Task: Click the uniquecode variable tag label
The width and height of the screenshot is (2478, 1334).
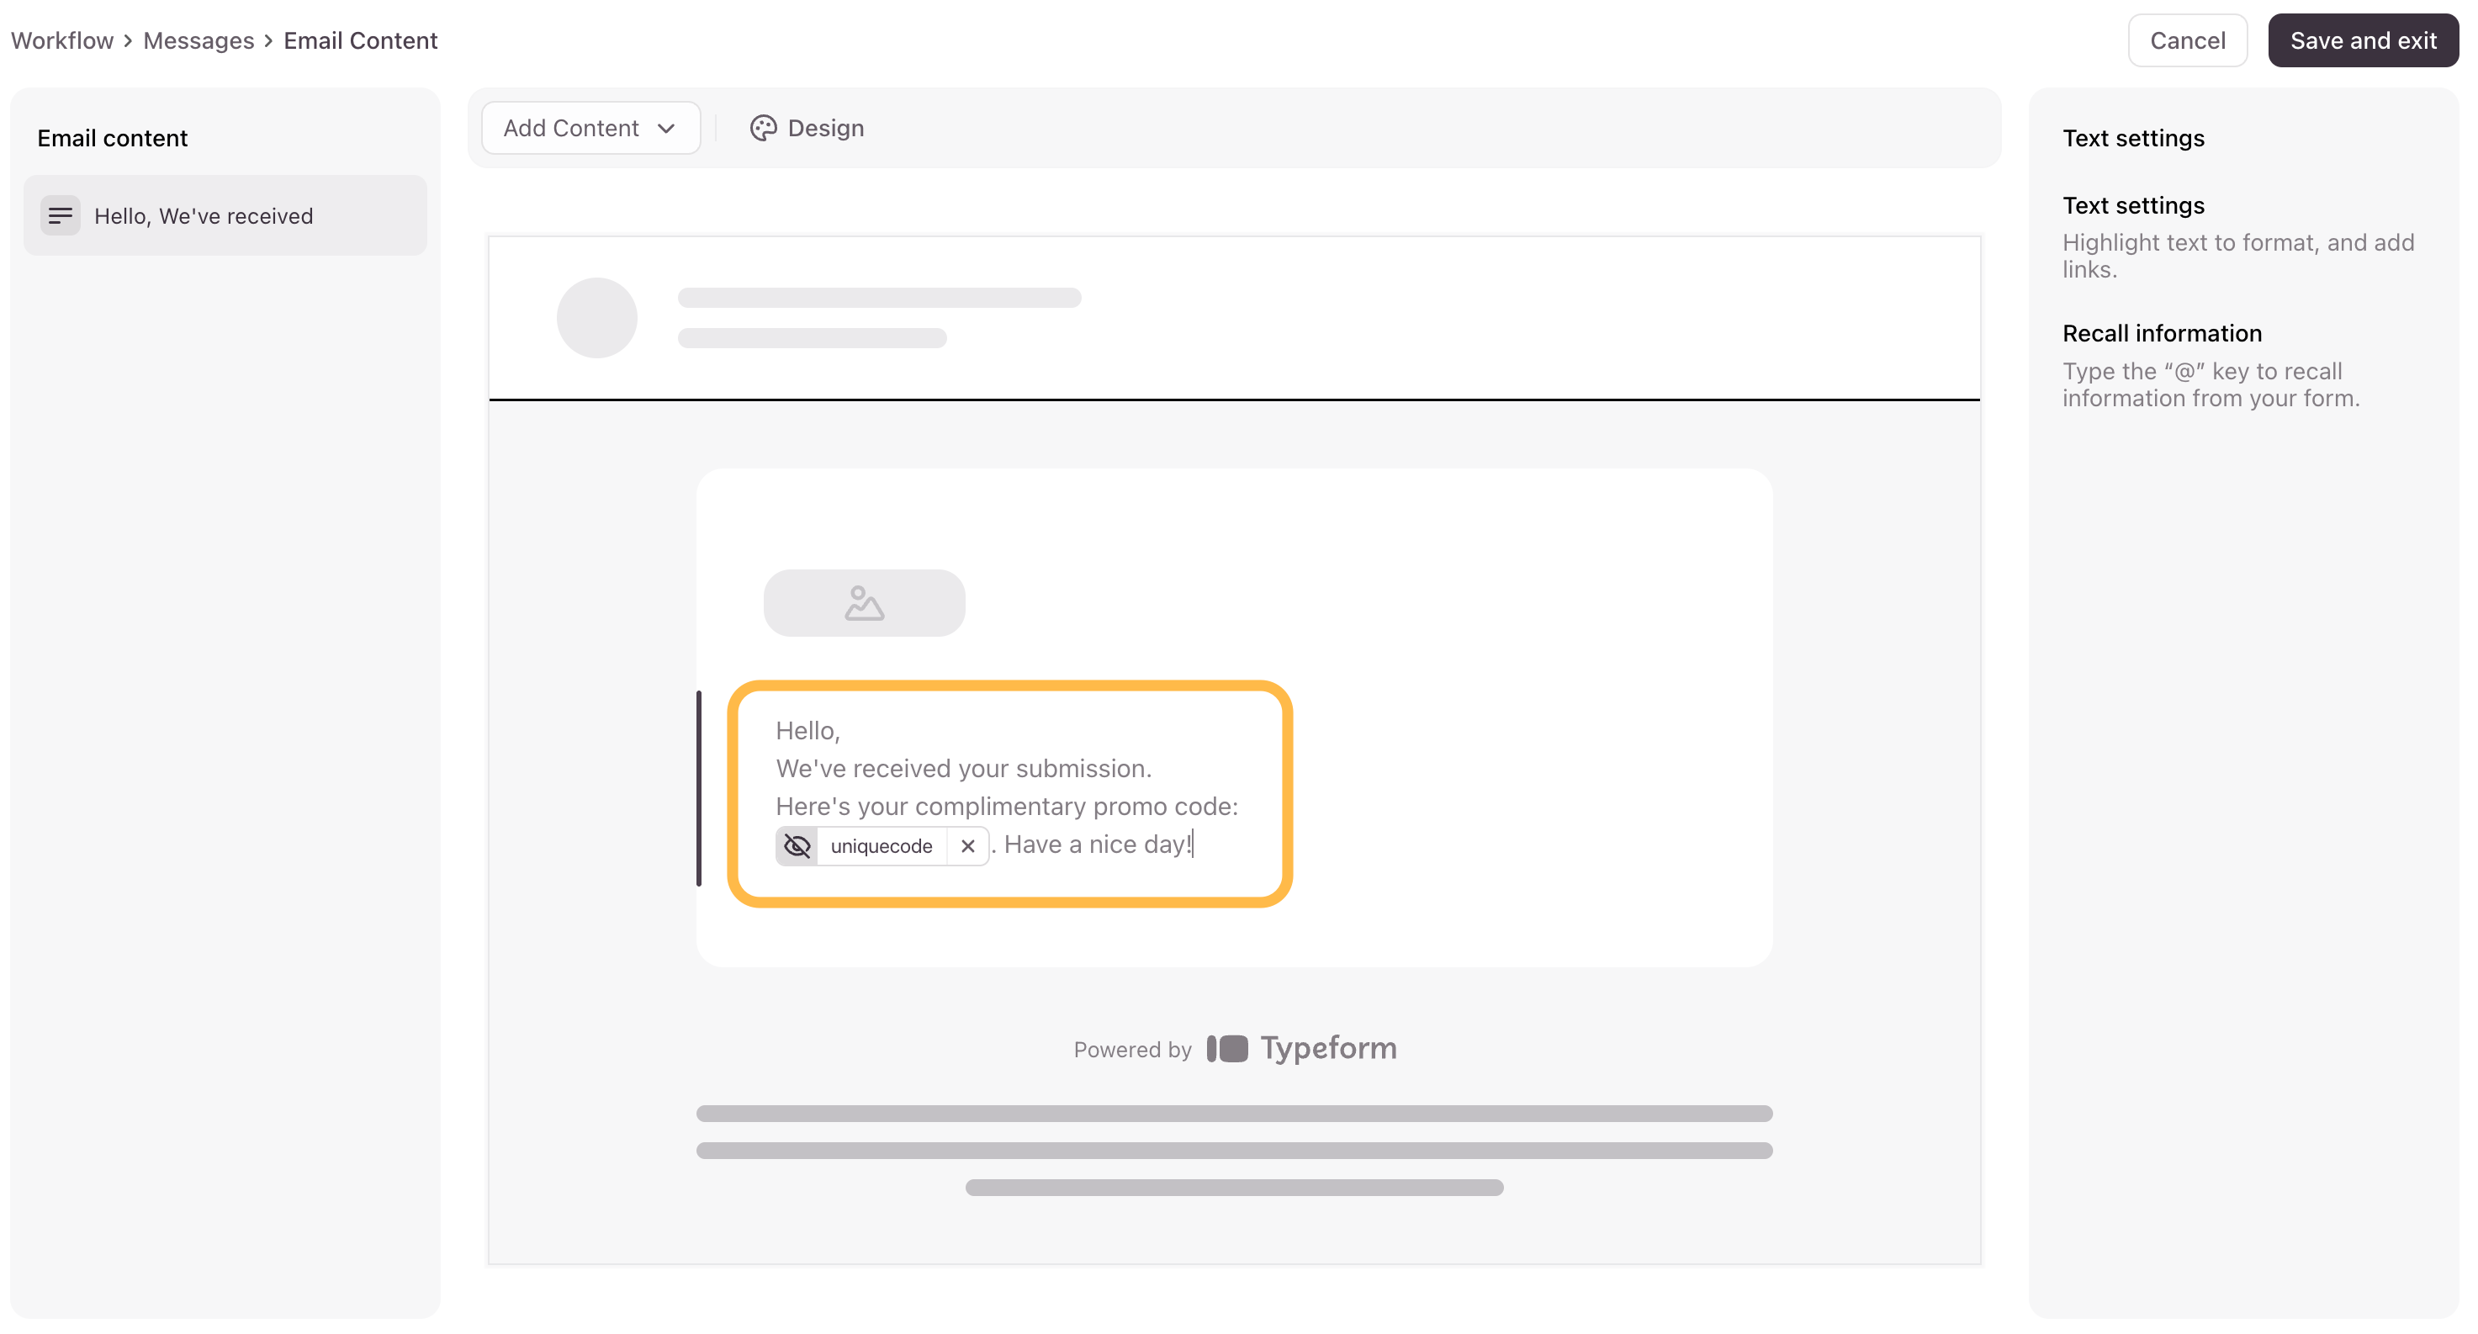Action: pos(882,846)
